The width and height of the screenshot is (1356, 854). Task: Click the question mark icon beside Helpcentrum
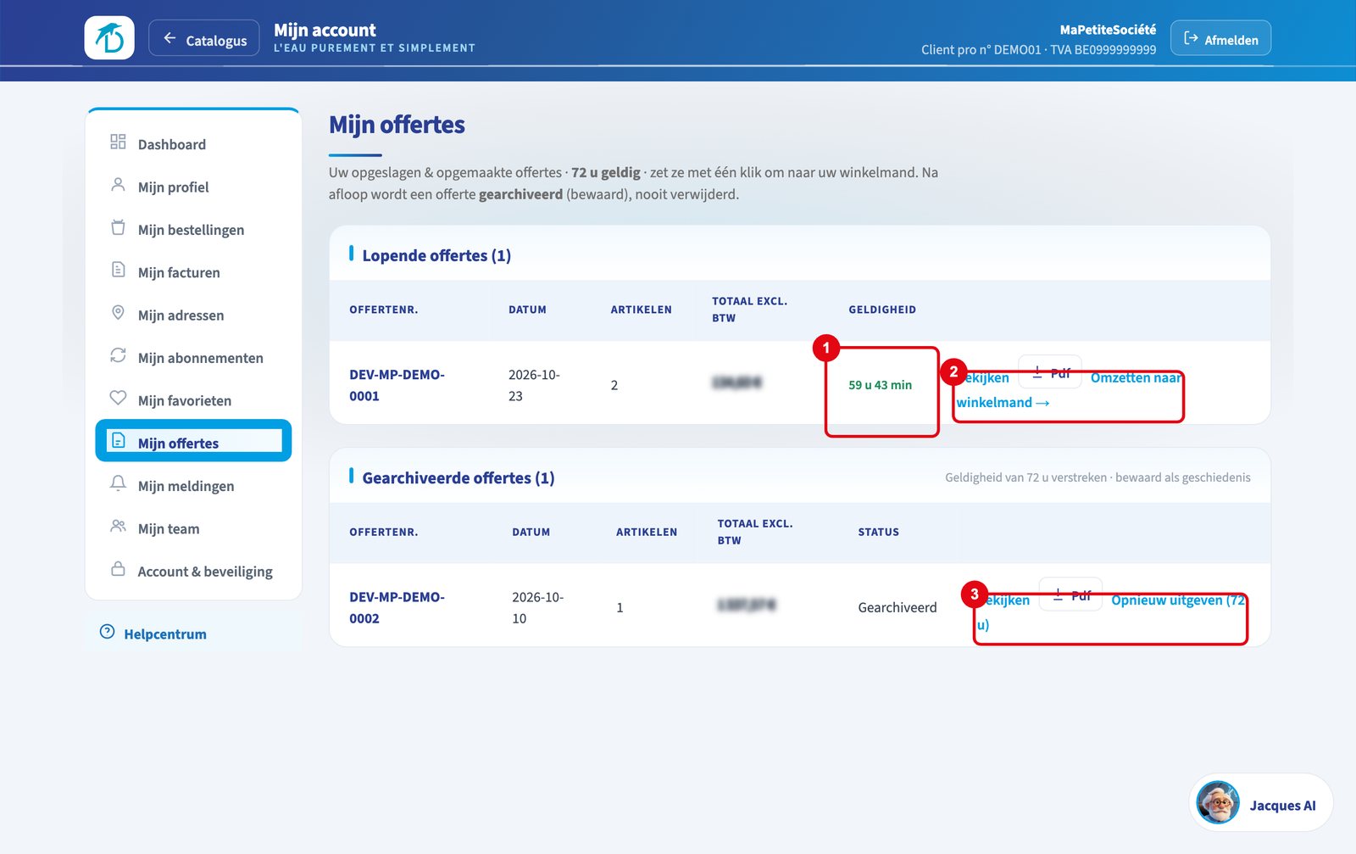coord(107,633)
